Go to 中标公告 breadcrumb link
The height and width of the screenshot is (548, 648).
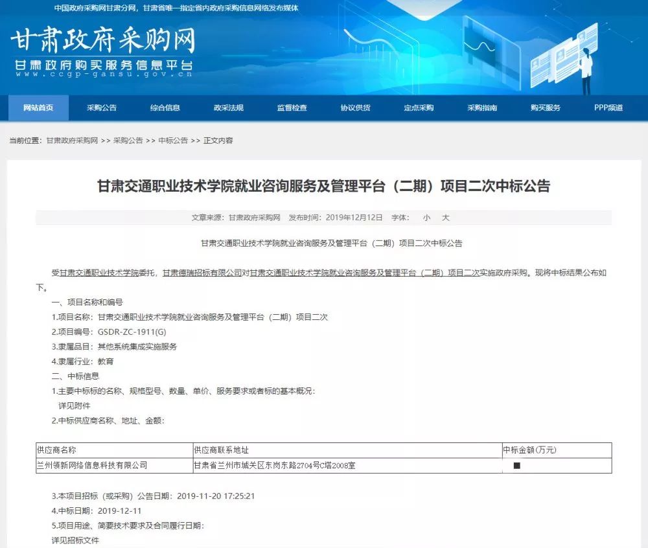pyautogui.click(x=173, y=141)
